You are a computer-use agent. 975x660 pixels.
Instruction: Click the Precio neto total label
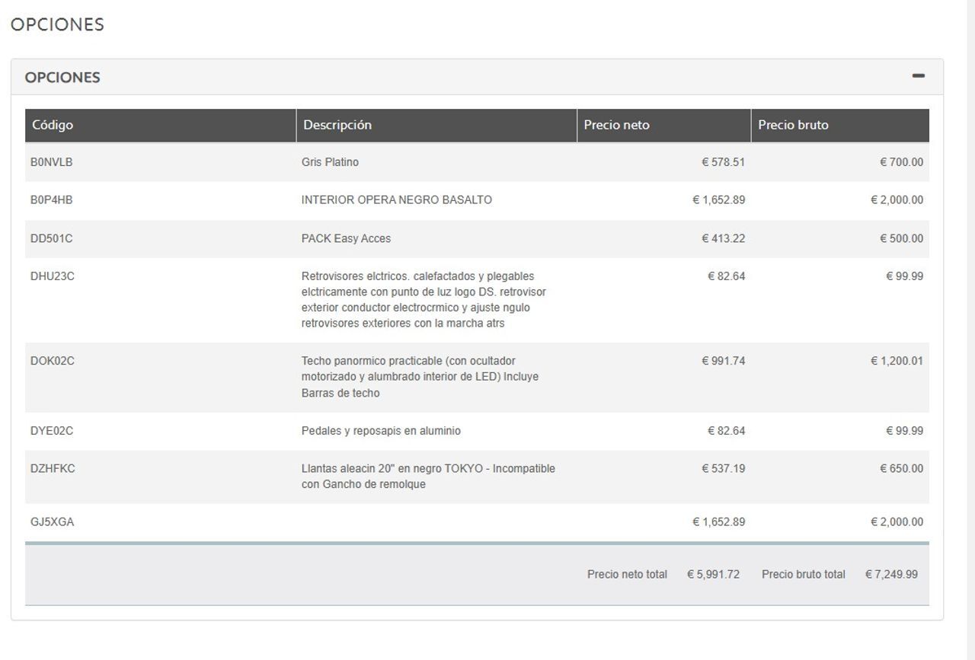(x=627, y=575)
